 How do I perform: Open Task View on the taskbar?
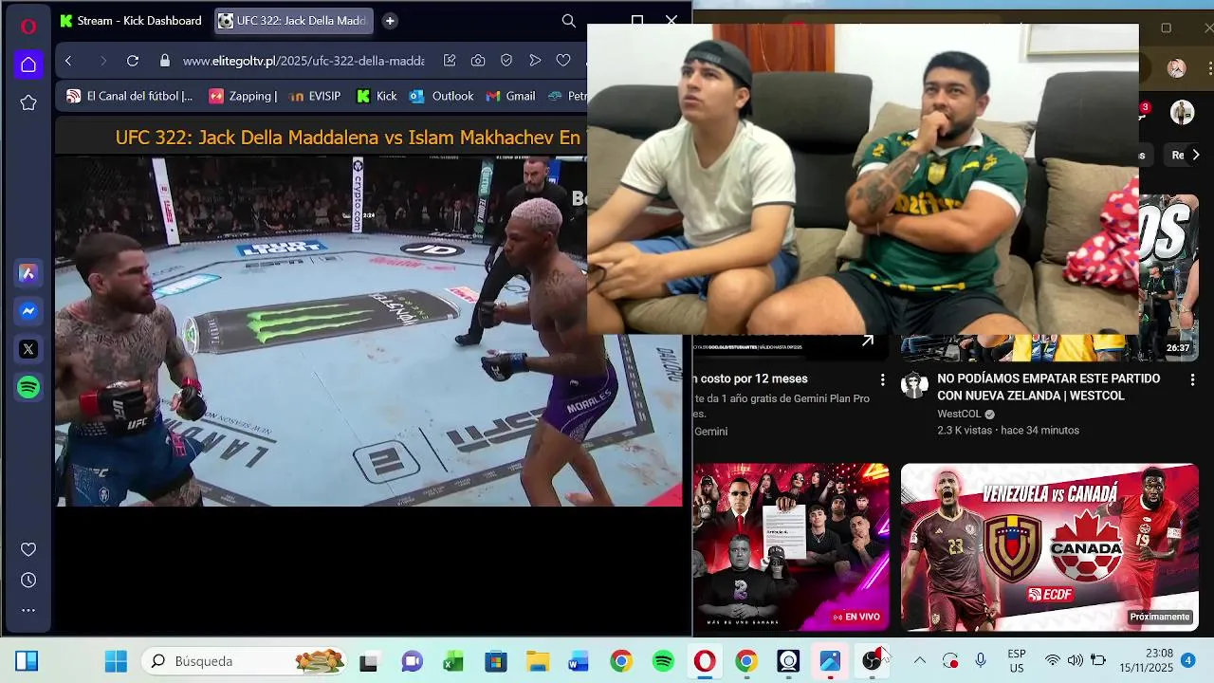pyautogui.click(x=368, y=661)
